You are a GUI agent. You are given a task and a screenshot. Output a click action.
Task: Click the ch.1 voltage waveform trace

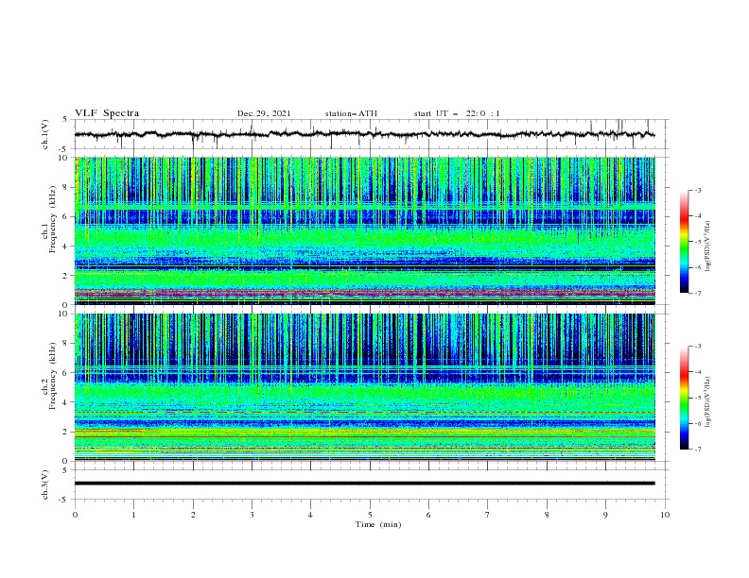click(x=364, y=134)
